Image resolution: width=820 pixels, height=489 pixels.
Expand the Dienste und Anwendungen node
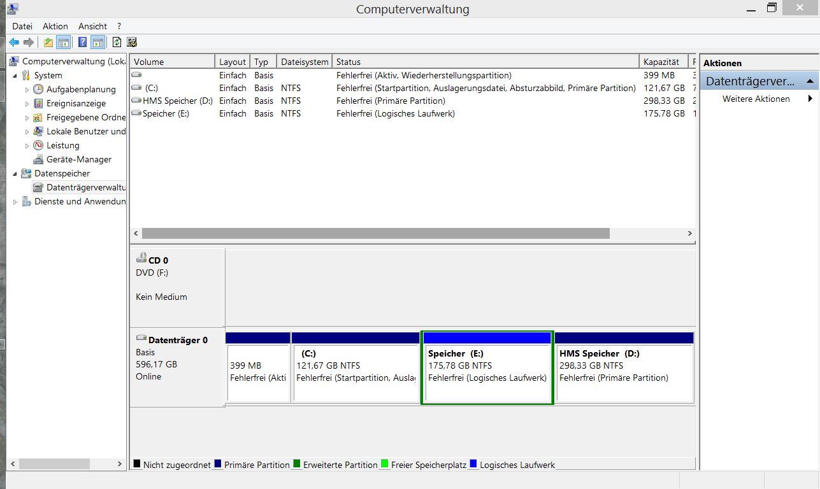[15, 202]
